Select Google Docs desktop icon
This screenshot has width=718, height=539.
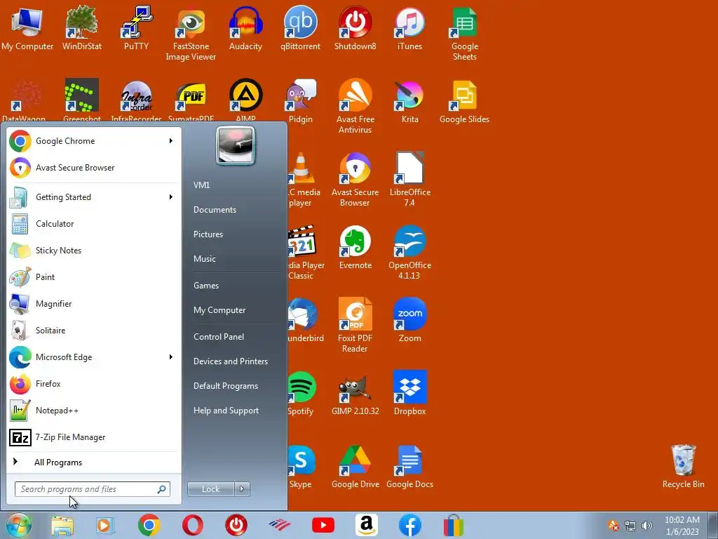(x=409, y=467)
